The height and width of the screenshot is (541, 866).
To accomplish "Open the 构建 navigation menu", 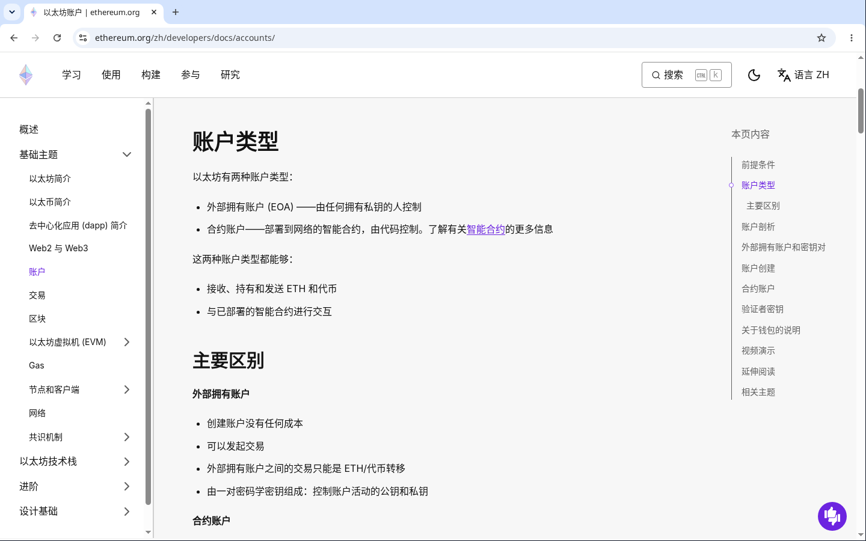I will [x=151, y=75].
